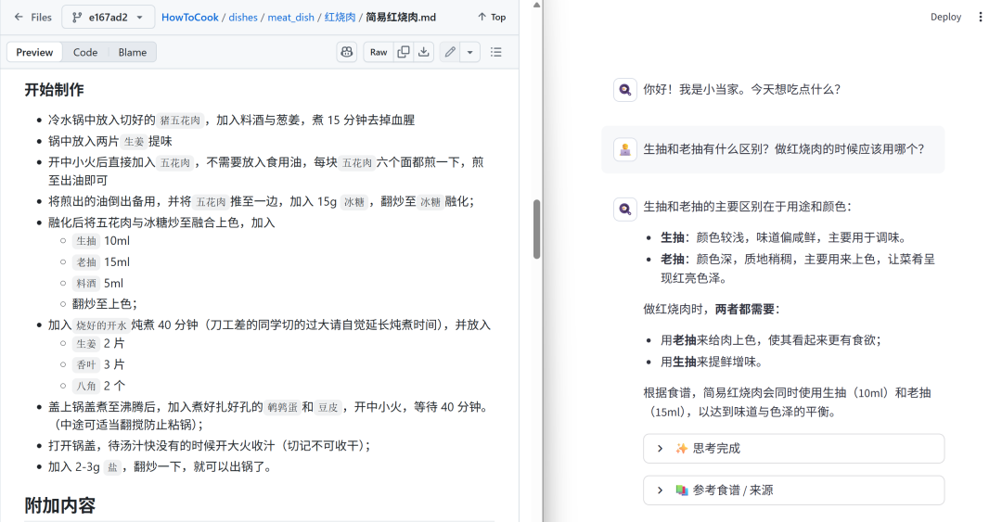Open the HowToCook breadcrumb link
The width and height of the screenshot is (1002, 522).
pyautogui.click(x=190, y=18)
